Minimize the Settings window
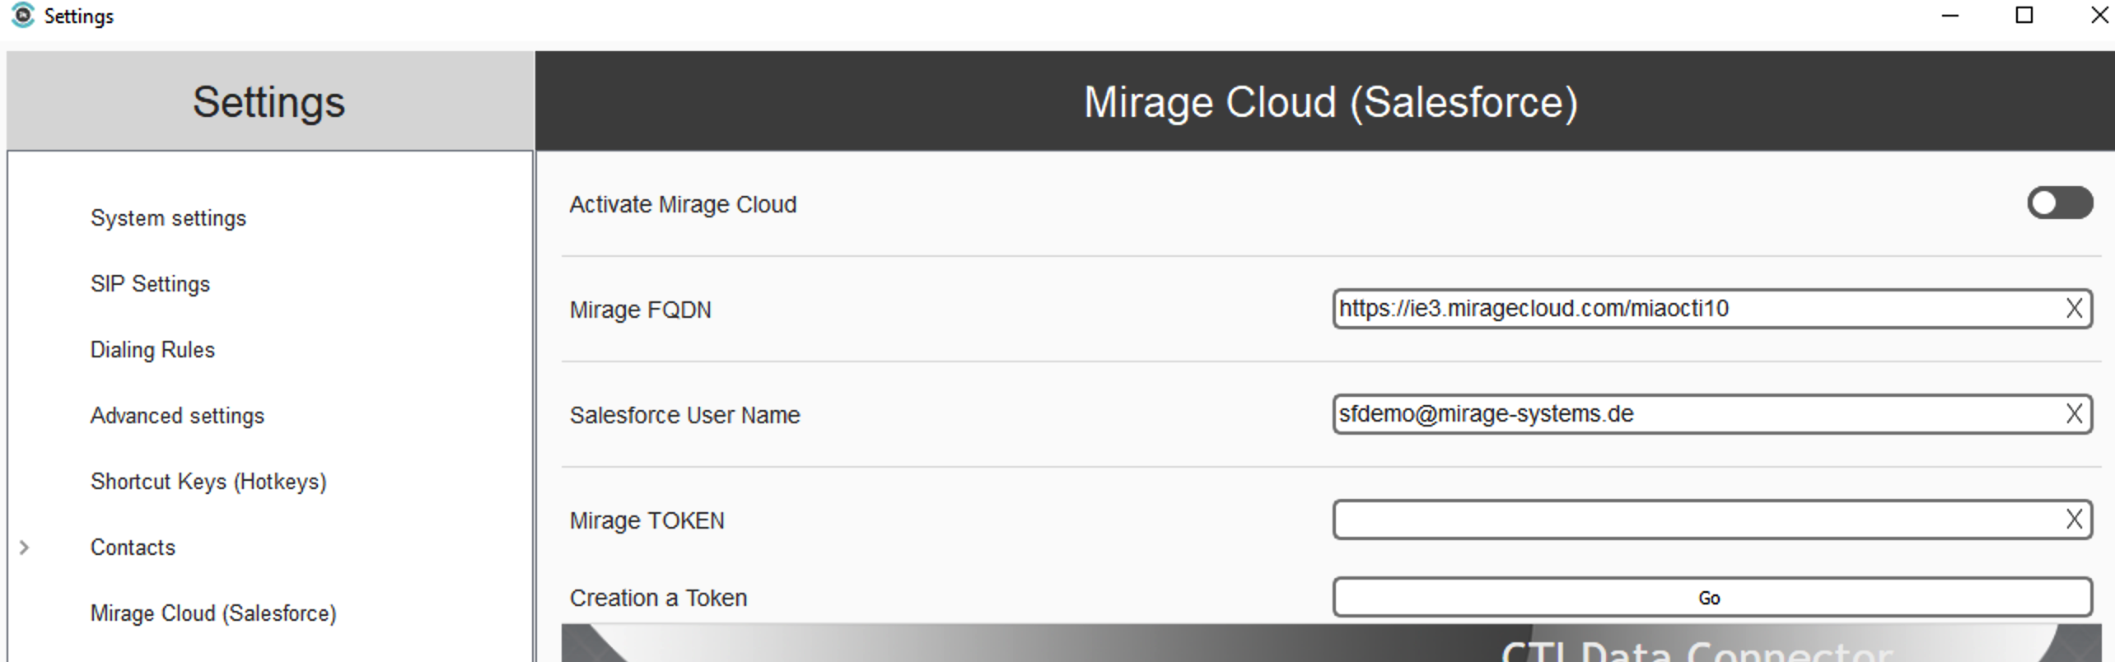 coord(1949,16)
